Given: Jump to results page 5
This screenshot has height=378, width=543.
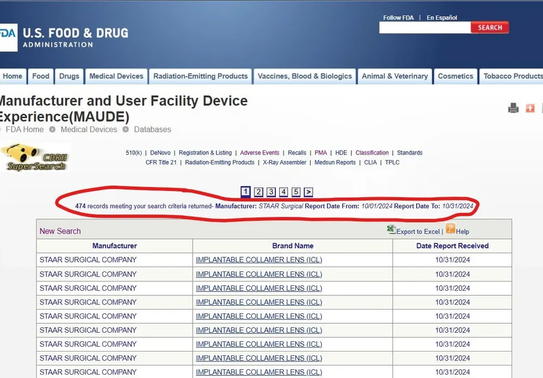Looking at the screenshot, I should coord(296,192).
